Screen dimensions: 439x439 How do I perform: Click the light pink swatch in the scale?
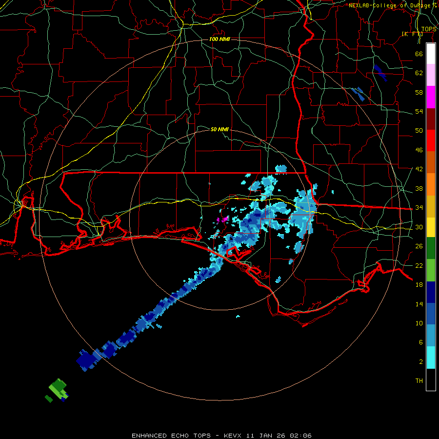pos(431,75)
